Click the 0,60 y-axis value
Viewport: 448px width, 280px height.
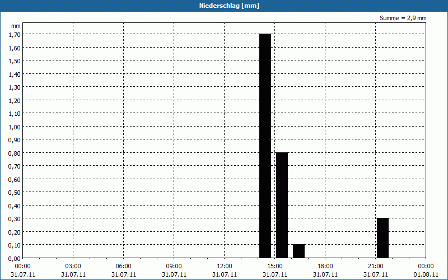click(15, 179)
